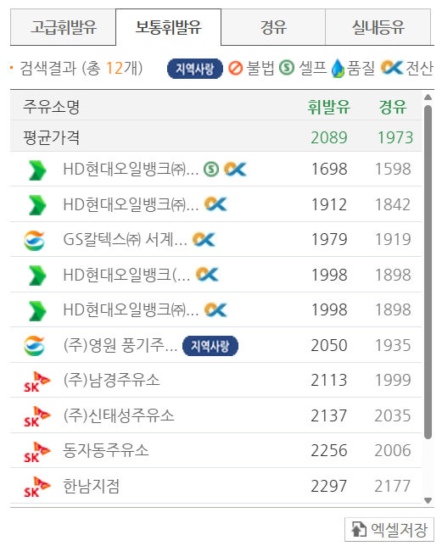Image resolution: width=442 pixels, height=546 pixels.
Task: Open (주)신태성주유소 station
Action: point(119,415)
